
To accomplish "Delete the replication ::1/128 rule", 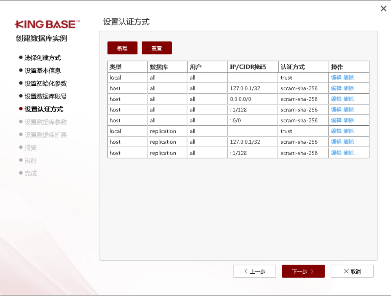I will coord(349,153).
